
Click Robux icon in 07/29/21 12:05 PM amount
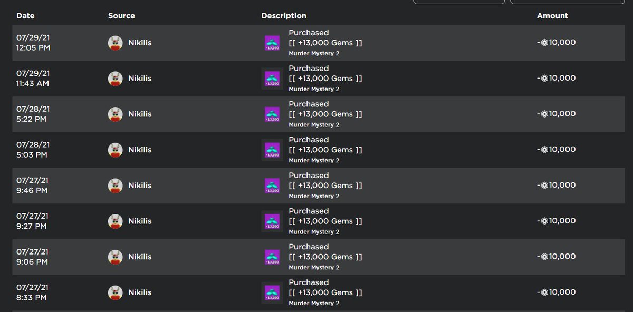click(x=545, y=43)
